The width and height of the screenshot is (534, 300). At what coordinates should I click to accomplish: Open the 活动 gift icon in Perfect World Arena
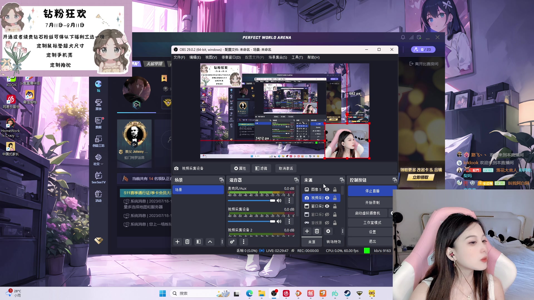(98, 196)
